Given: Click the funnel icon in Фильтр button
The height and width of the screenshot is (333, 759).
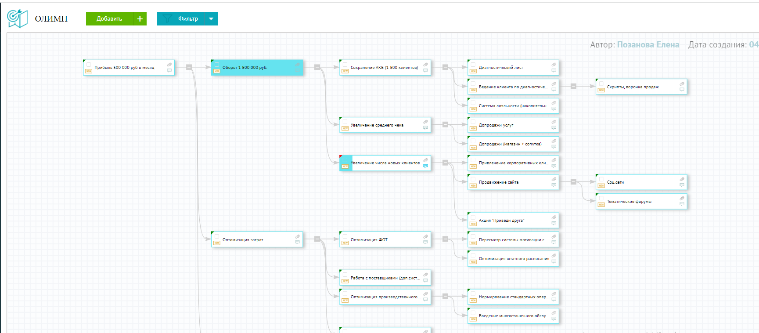Looking at the screenshot, I should pos(167,18).
